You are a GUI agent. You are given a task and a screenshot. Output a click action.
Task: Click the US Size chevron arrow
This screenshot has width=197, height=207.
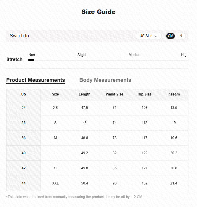point(156,36)
